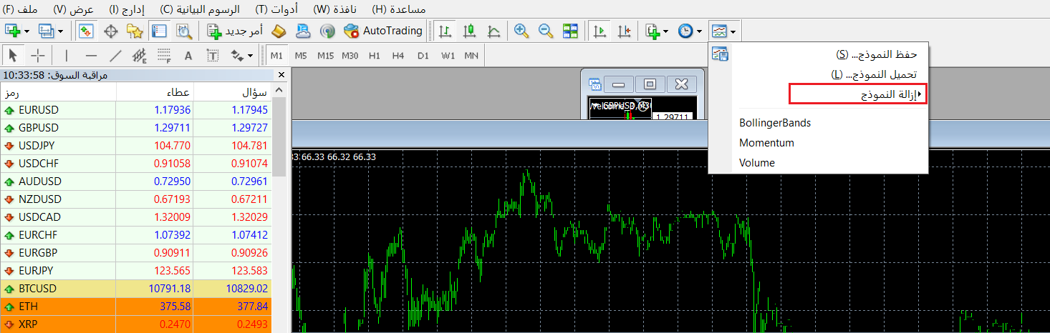Expand the templates dropdown arrow

pyautogui.click(x=733, y=31)
